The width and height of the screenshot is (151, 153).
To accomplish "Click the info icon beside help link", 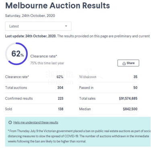I will 10,122.
